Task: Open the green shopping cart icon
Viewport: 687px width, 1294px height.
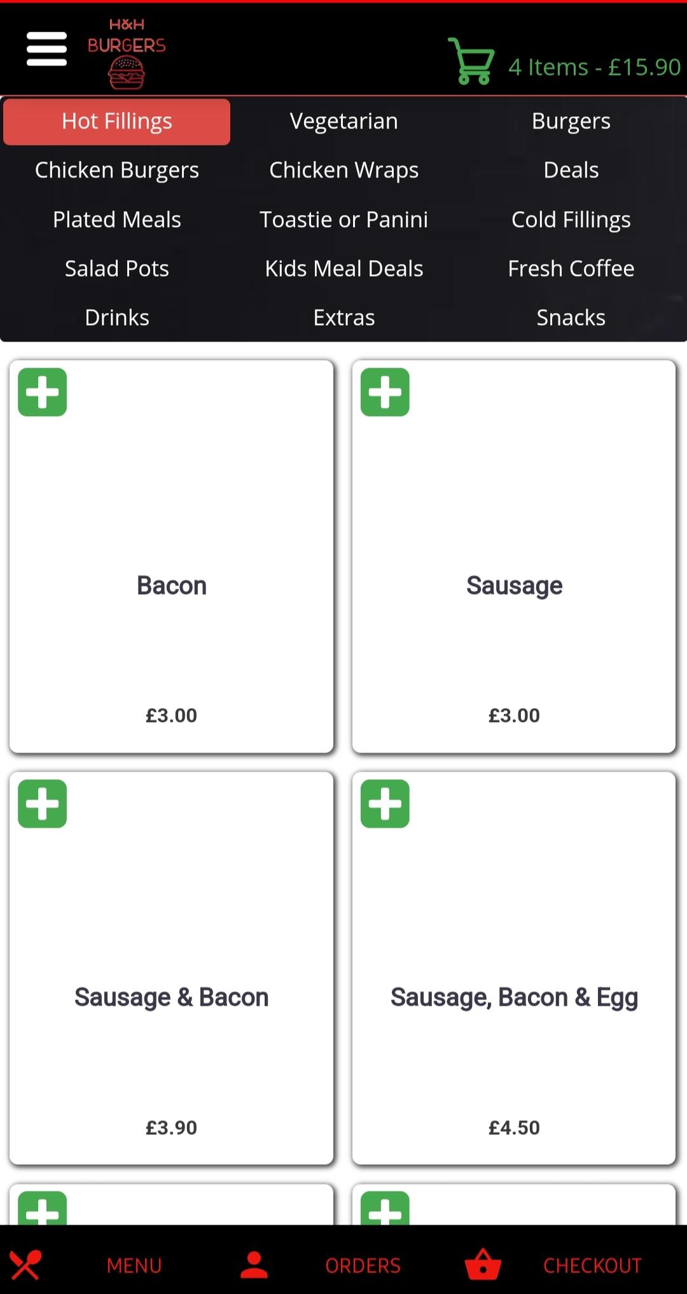Action: [x=471, y=61]
